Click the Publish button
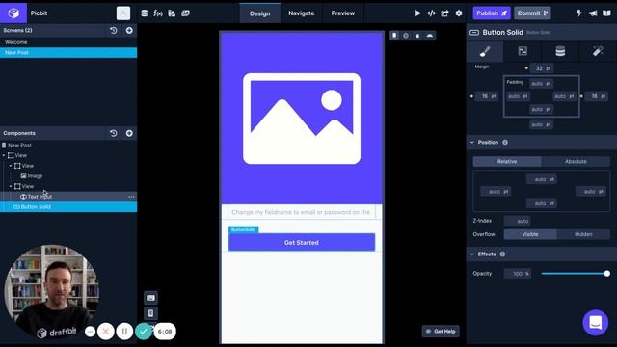The width and height of the screenshot is (617, 347). pos(492,13)
